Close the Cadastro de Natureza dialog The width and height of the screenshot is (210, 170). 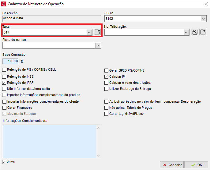coord(205,4)
